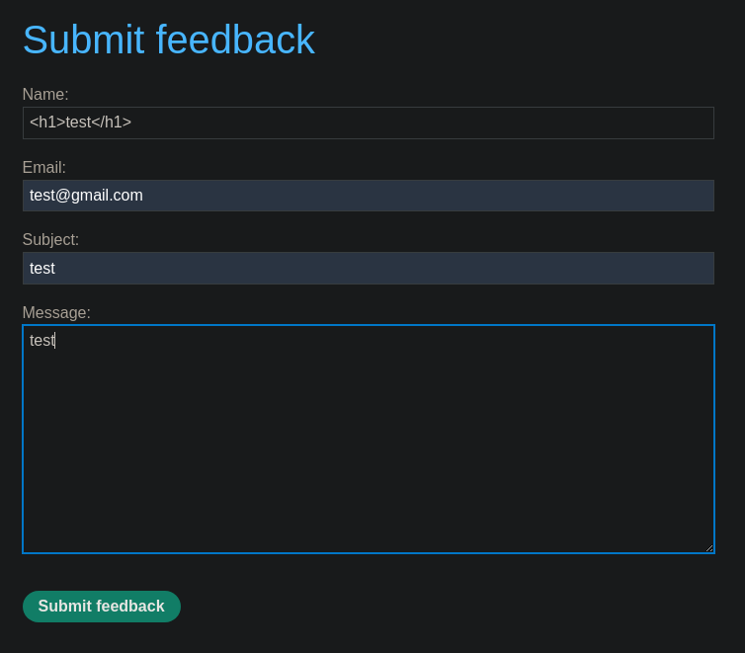This screenshot has width=745, height=653.
Task: Click the "Message:" label
Action: click(x=56, y=313)
